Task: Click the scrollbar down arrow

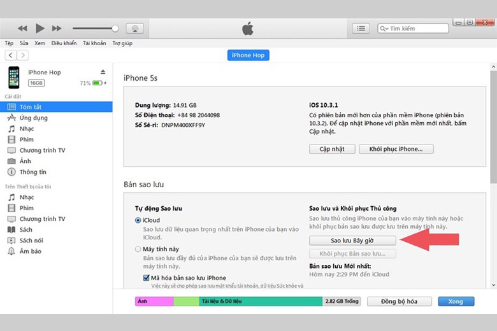Action: [x=494, y=285]
